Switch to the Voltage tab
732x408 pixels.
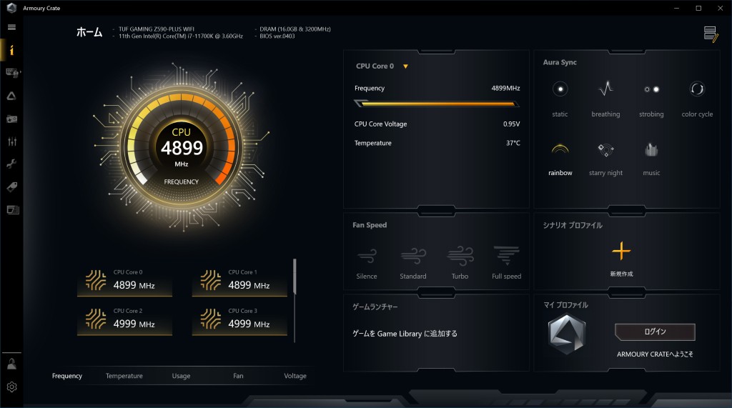click(295, 376)
